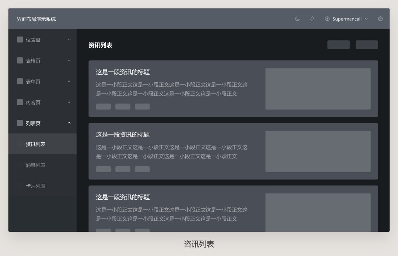Click the 仪表盘 menu icon square
The image size is (398, 256).
[20, 40]
